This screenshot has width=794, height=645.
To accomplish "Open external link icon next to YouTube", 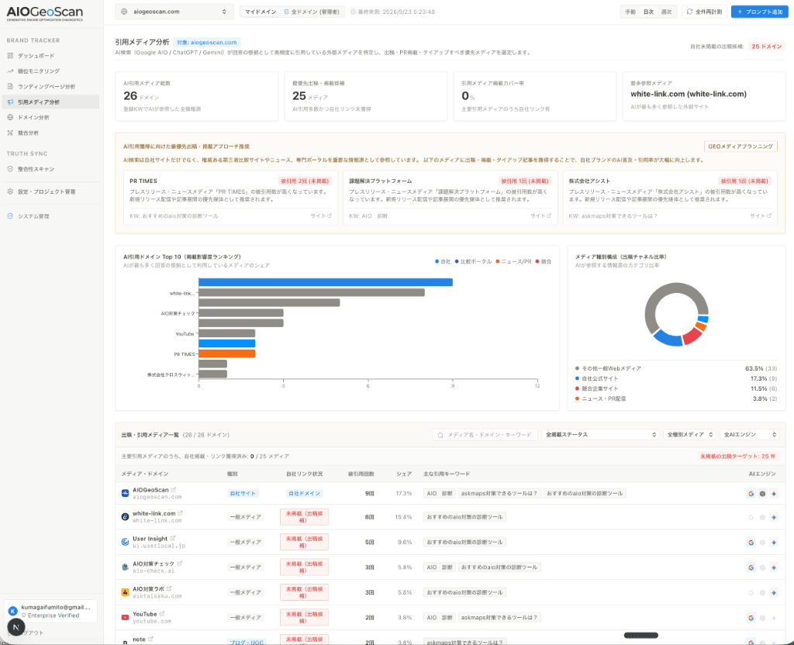I will coord(162,614).
